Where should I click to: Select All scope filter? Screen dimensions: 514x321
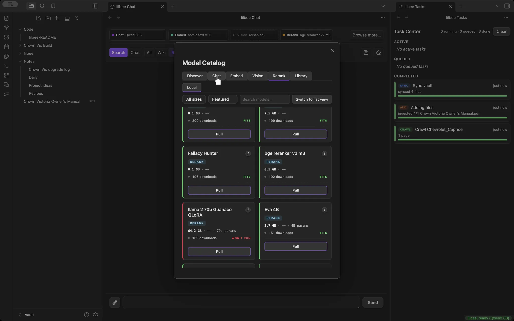click(x=149, y=52)
